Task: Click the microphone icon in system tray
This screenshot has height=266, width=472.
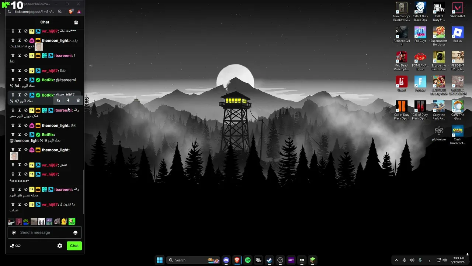Action: coord(420,260)
